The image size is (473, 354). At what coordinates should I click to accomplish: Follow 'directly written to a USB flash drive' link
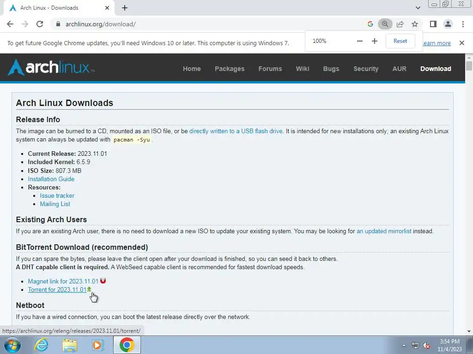tap(236, 131)
